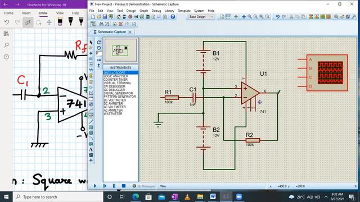Screen dimensions: 360x202
Task: Open the Template menu
Action: coord(184,11)
